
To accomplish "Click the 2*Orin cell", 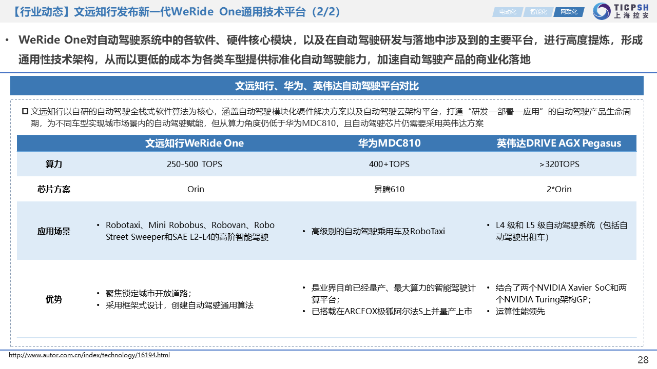I will tap(558, 189).
